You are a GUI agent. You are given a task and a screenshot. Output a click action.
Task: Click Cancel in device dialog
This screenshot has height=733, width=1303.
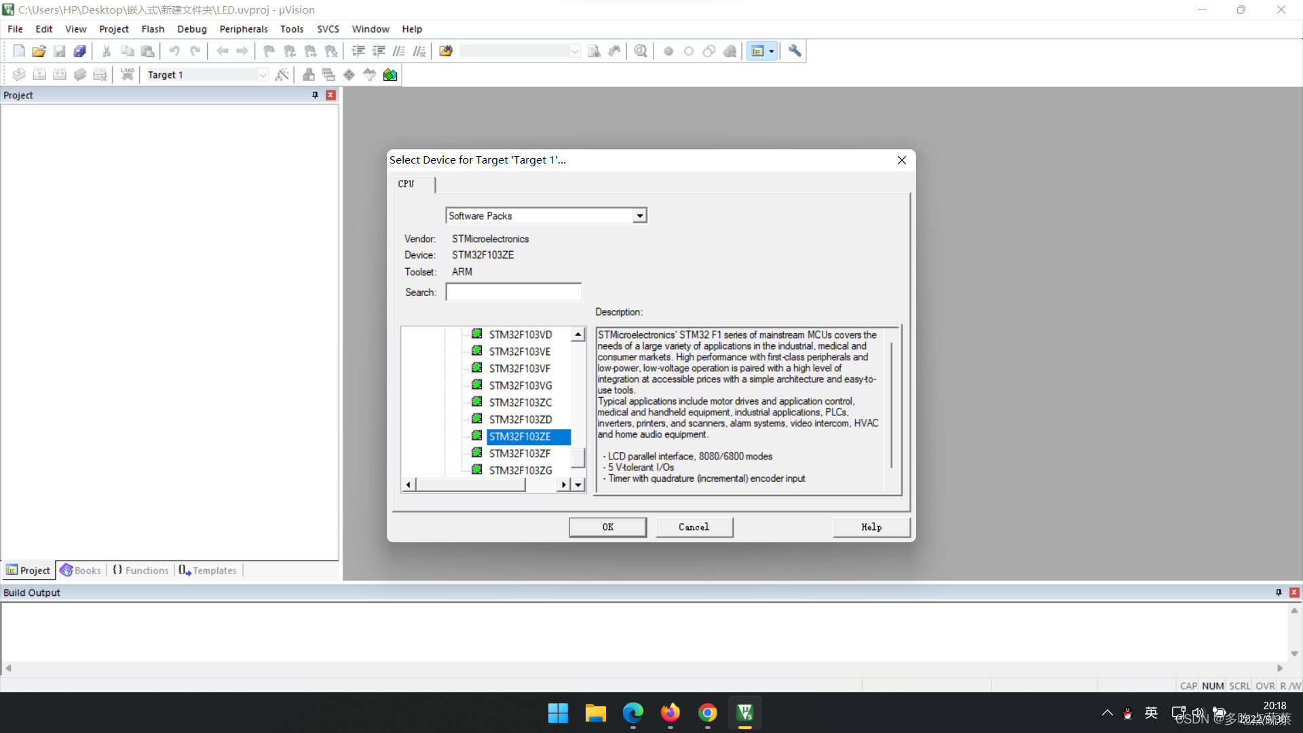[694, 527]
